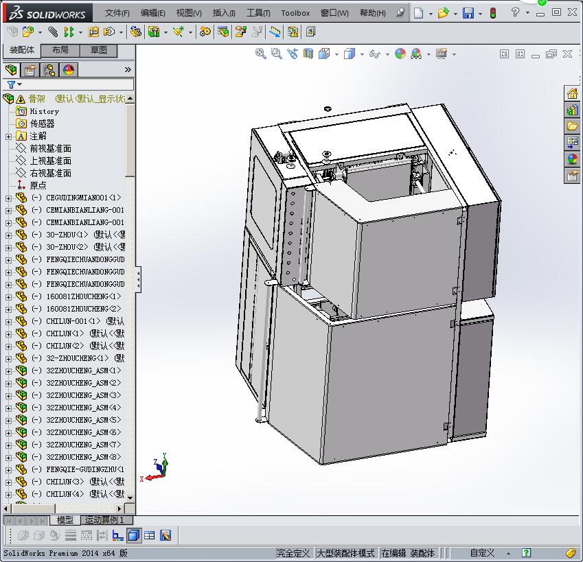Open the FeatureManager design tree tab icon
The width and height of the screenshot is (583, 562).
coord(11,70)
